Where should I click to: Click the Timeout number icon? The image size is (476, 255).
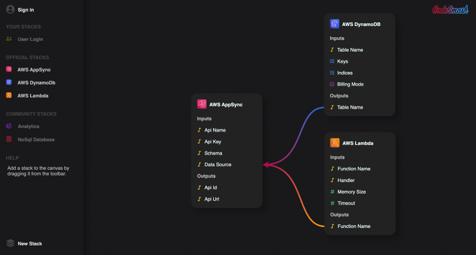(x=333, y=203)
